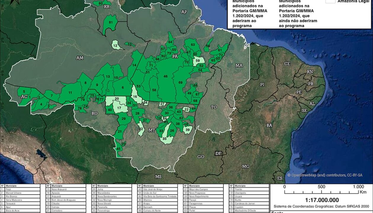Select municipality 11 in Amazonas
373x213 pixels.
(70, 93)
